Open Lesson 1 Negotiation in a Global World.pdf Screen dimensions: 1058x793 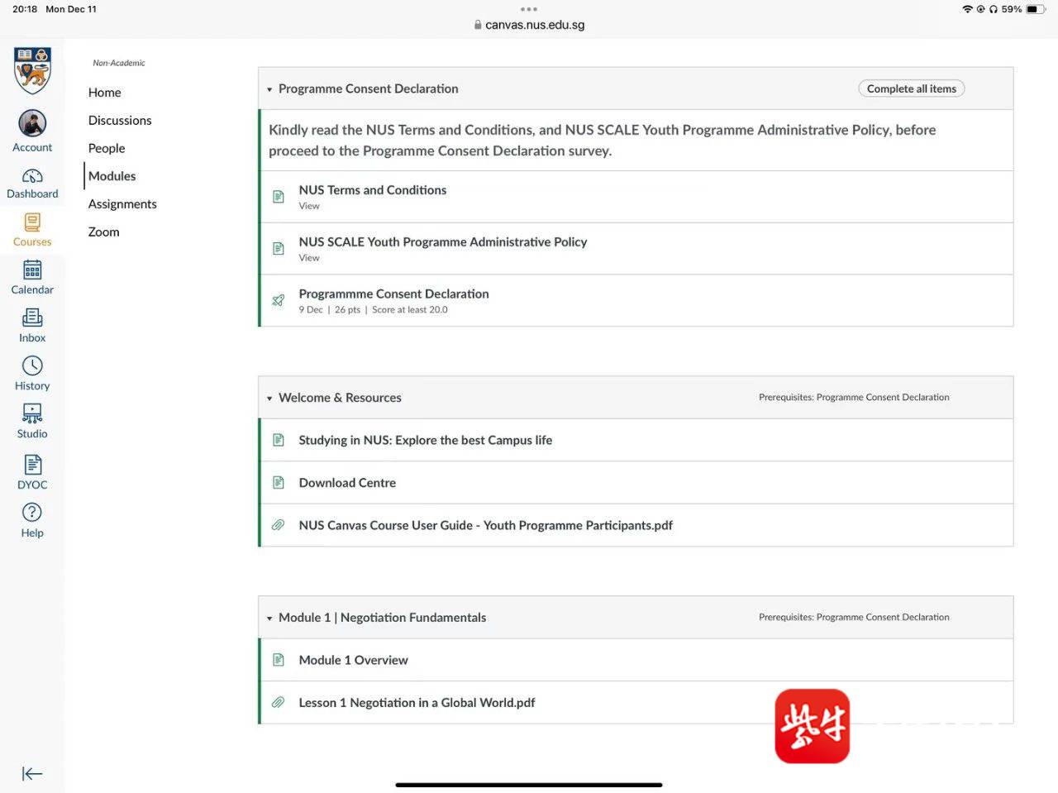tap(417, 703)
